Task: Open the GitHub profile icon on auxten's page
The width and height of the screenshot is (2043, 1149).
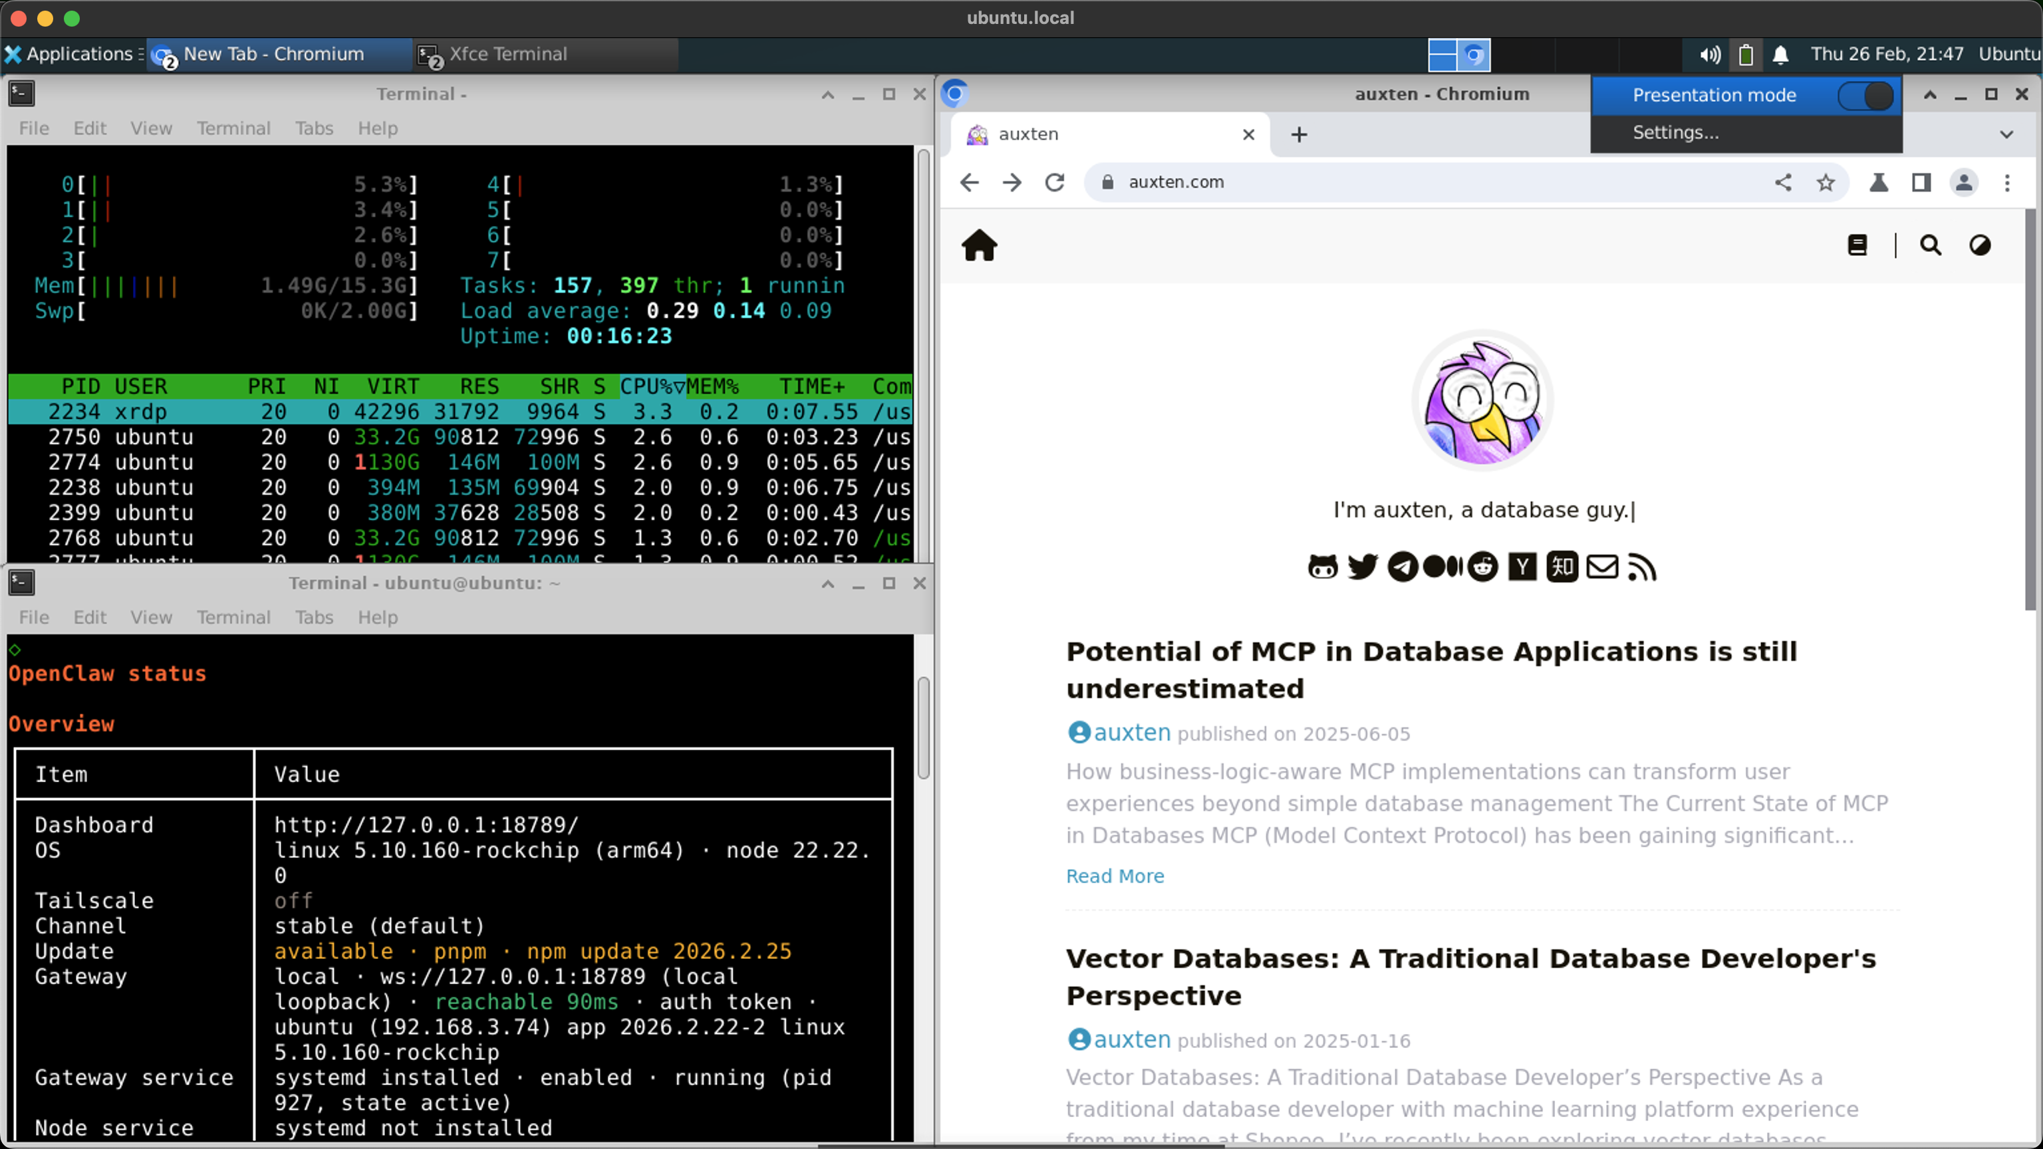Action: coord(1323,566)
